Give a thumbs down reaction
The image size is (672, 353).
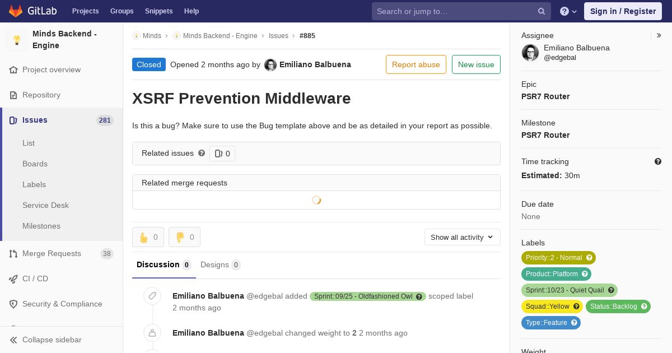click(x=184, y=237)
